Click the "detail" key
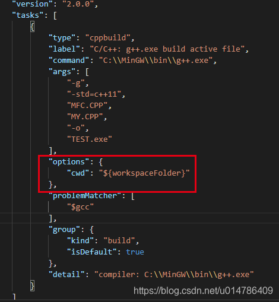Image resolution: width=279 pixels, height=302 pixels. [x=66, y=275]
